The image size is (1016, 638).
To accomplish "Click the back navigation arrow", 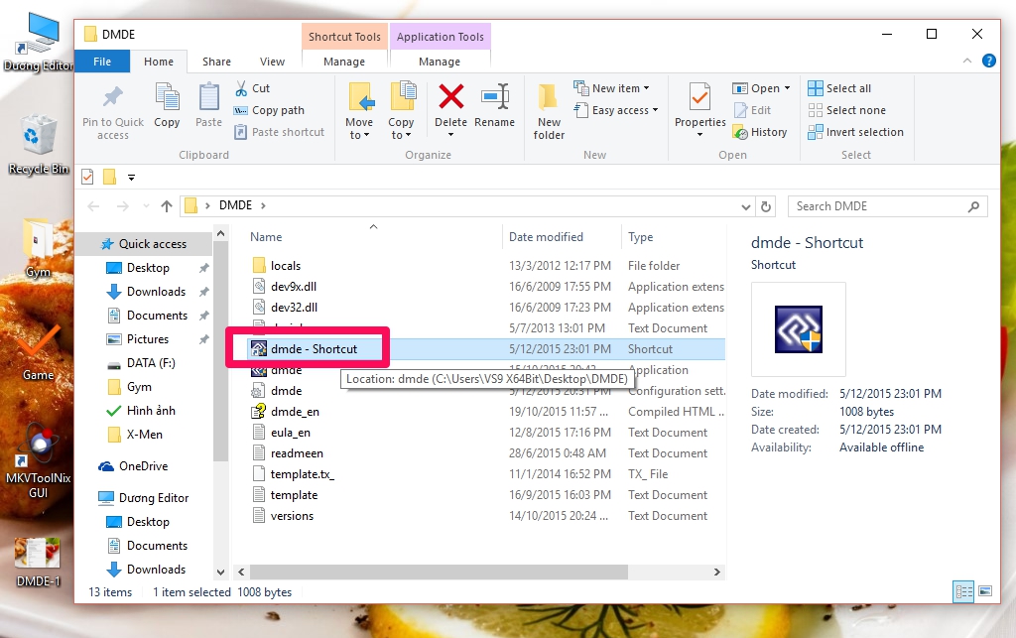I will pos(93,206).
